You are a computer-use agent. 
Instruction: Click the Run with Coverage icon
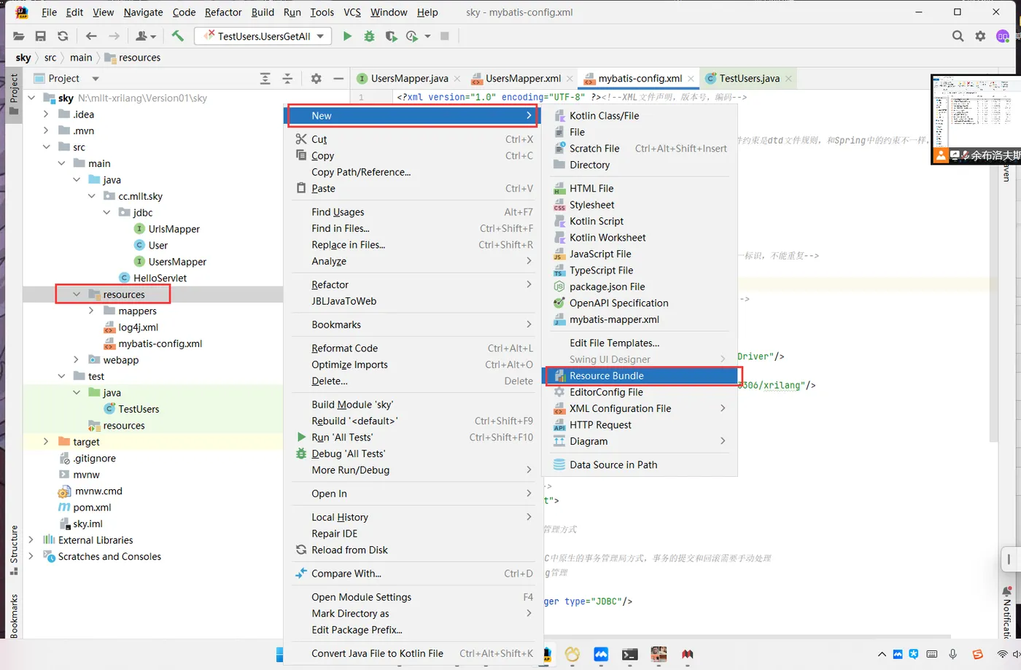click(x=391, y=36)
